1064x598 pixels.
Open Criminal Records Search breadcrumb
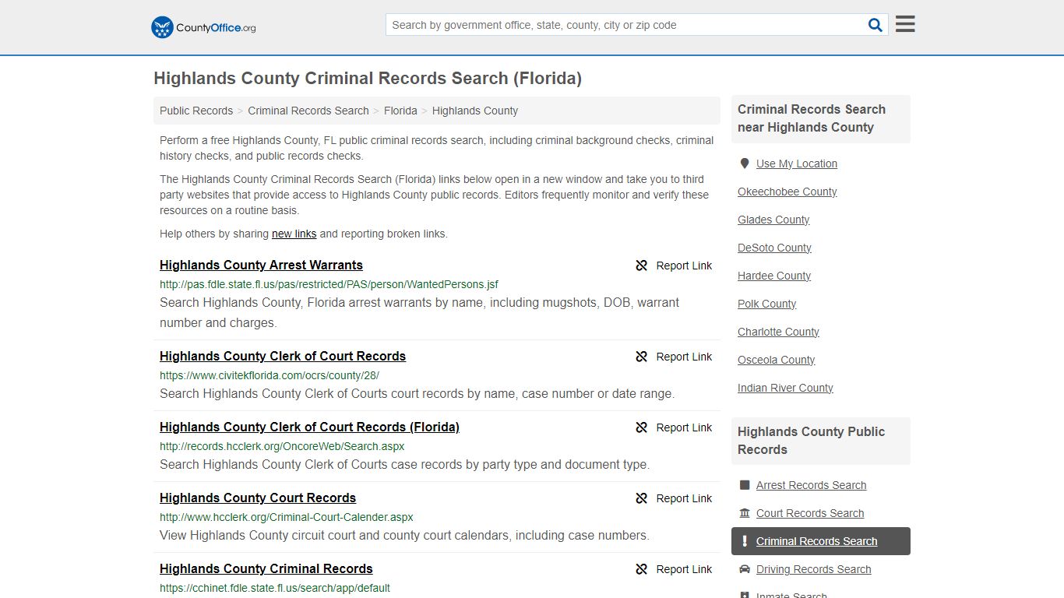tap(308, 111)
